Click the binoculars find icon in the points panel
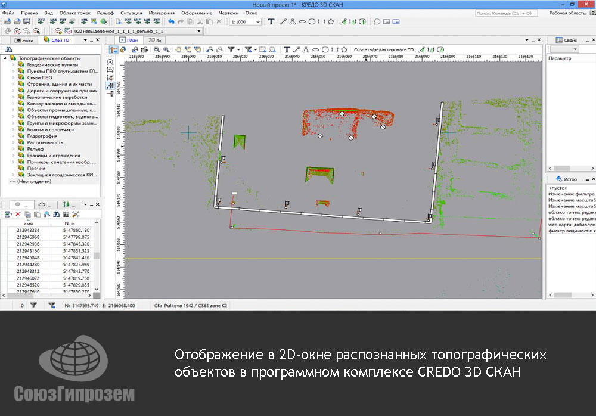596x416 pixels. pos(56,215)
